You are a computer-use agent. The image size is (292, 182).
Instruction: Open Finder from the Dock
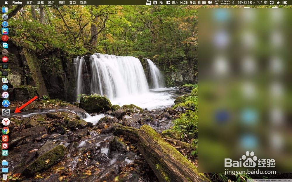pyautogui.click(x=5, y=10)
